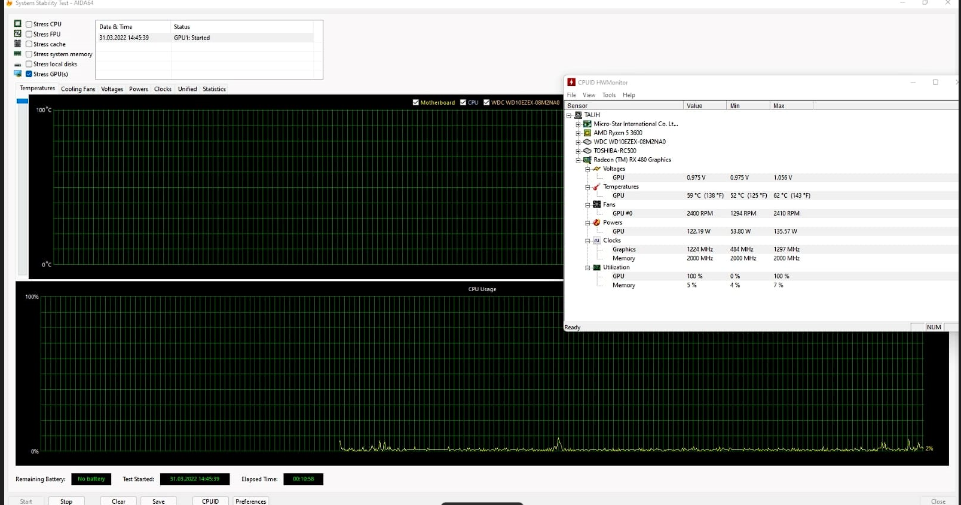Click the Stress local disks drive icon

18,64
